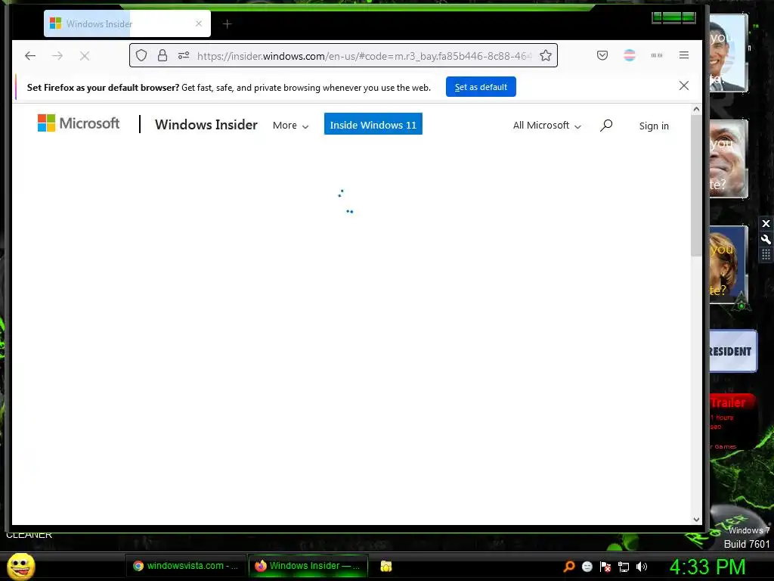
Task: Click the red Trailer gadget label
Action: pyautogui.click(x=729, y=402)
